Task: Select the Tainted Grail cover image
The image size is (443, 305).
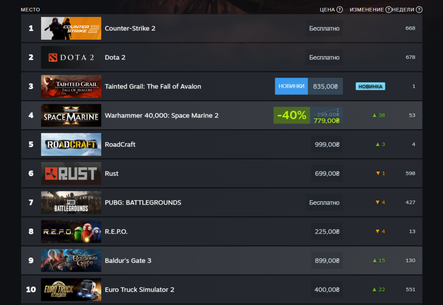Action: (71, 86)
